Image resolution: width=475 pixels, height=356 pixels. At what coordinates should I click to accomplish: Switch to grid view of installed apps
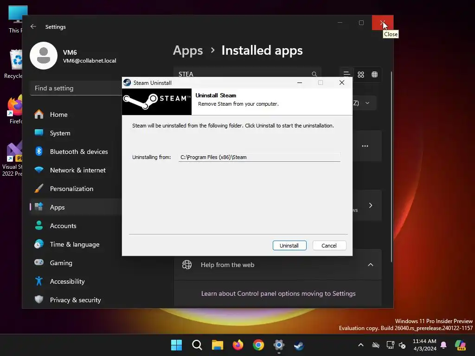(x=361, y=75)
